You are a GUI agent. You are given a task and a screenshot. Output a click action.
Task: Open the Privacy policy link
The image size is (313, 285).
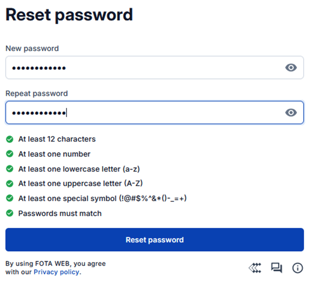pyautogui.click(x=57, y=272)
